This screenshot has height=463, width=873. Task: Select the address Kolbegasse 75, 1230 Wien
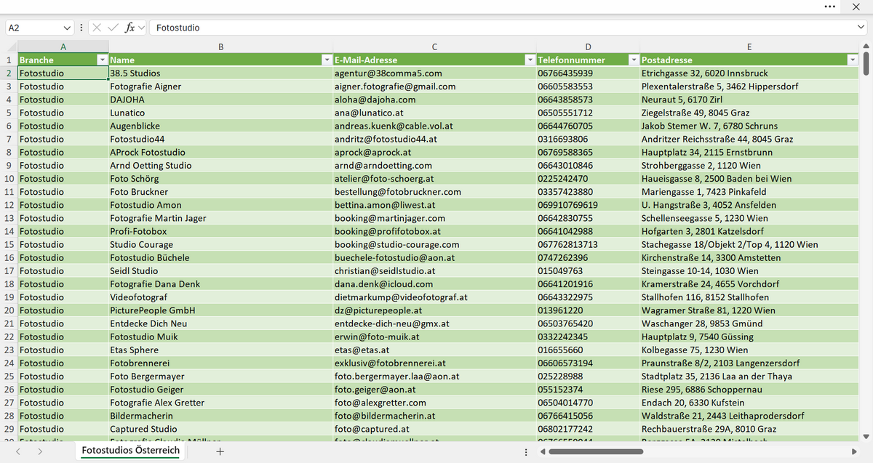click(749, 350)
